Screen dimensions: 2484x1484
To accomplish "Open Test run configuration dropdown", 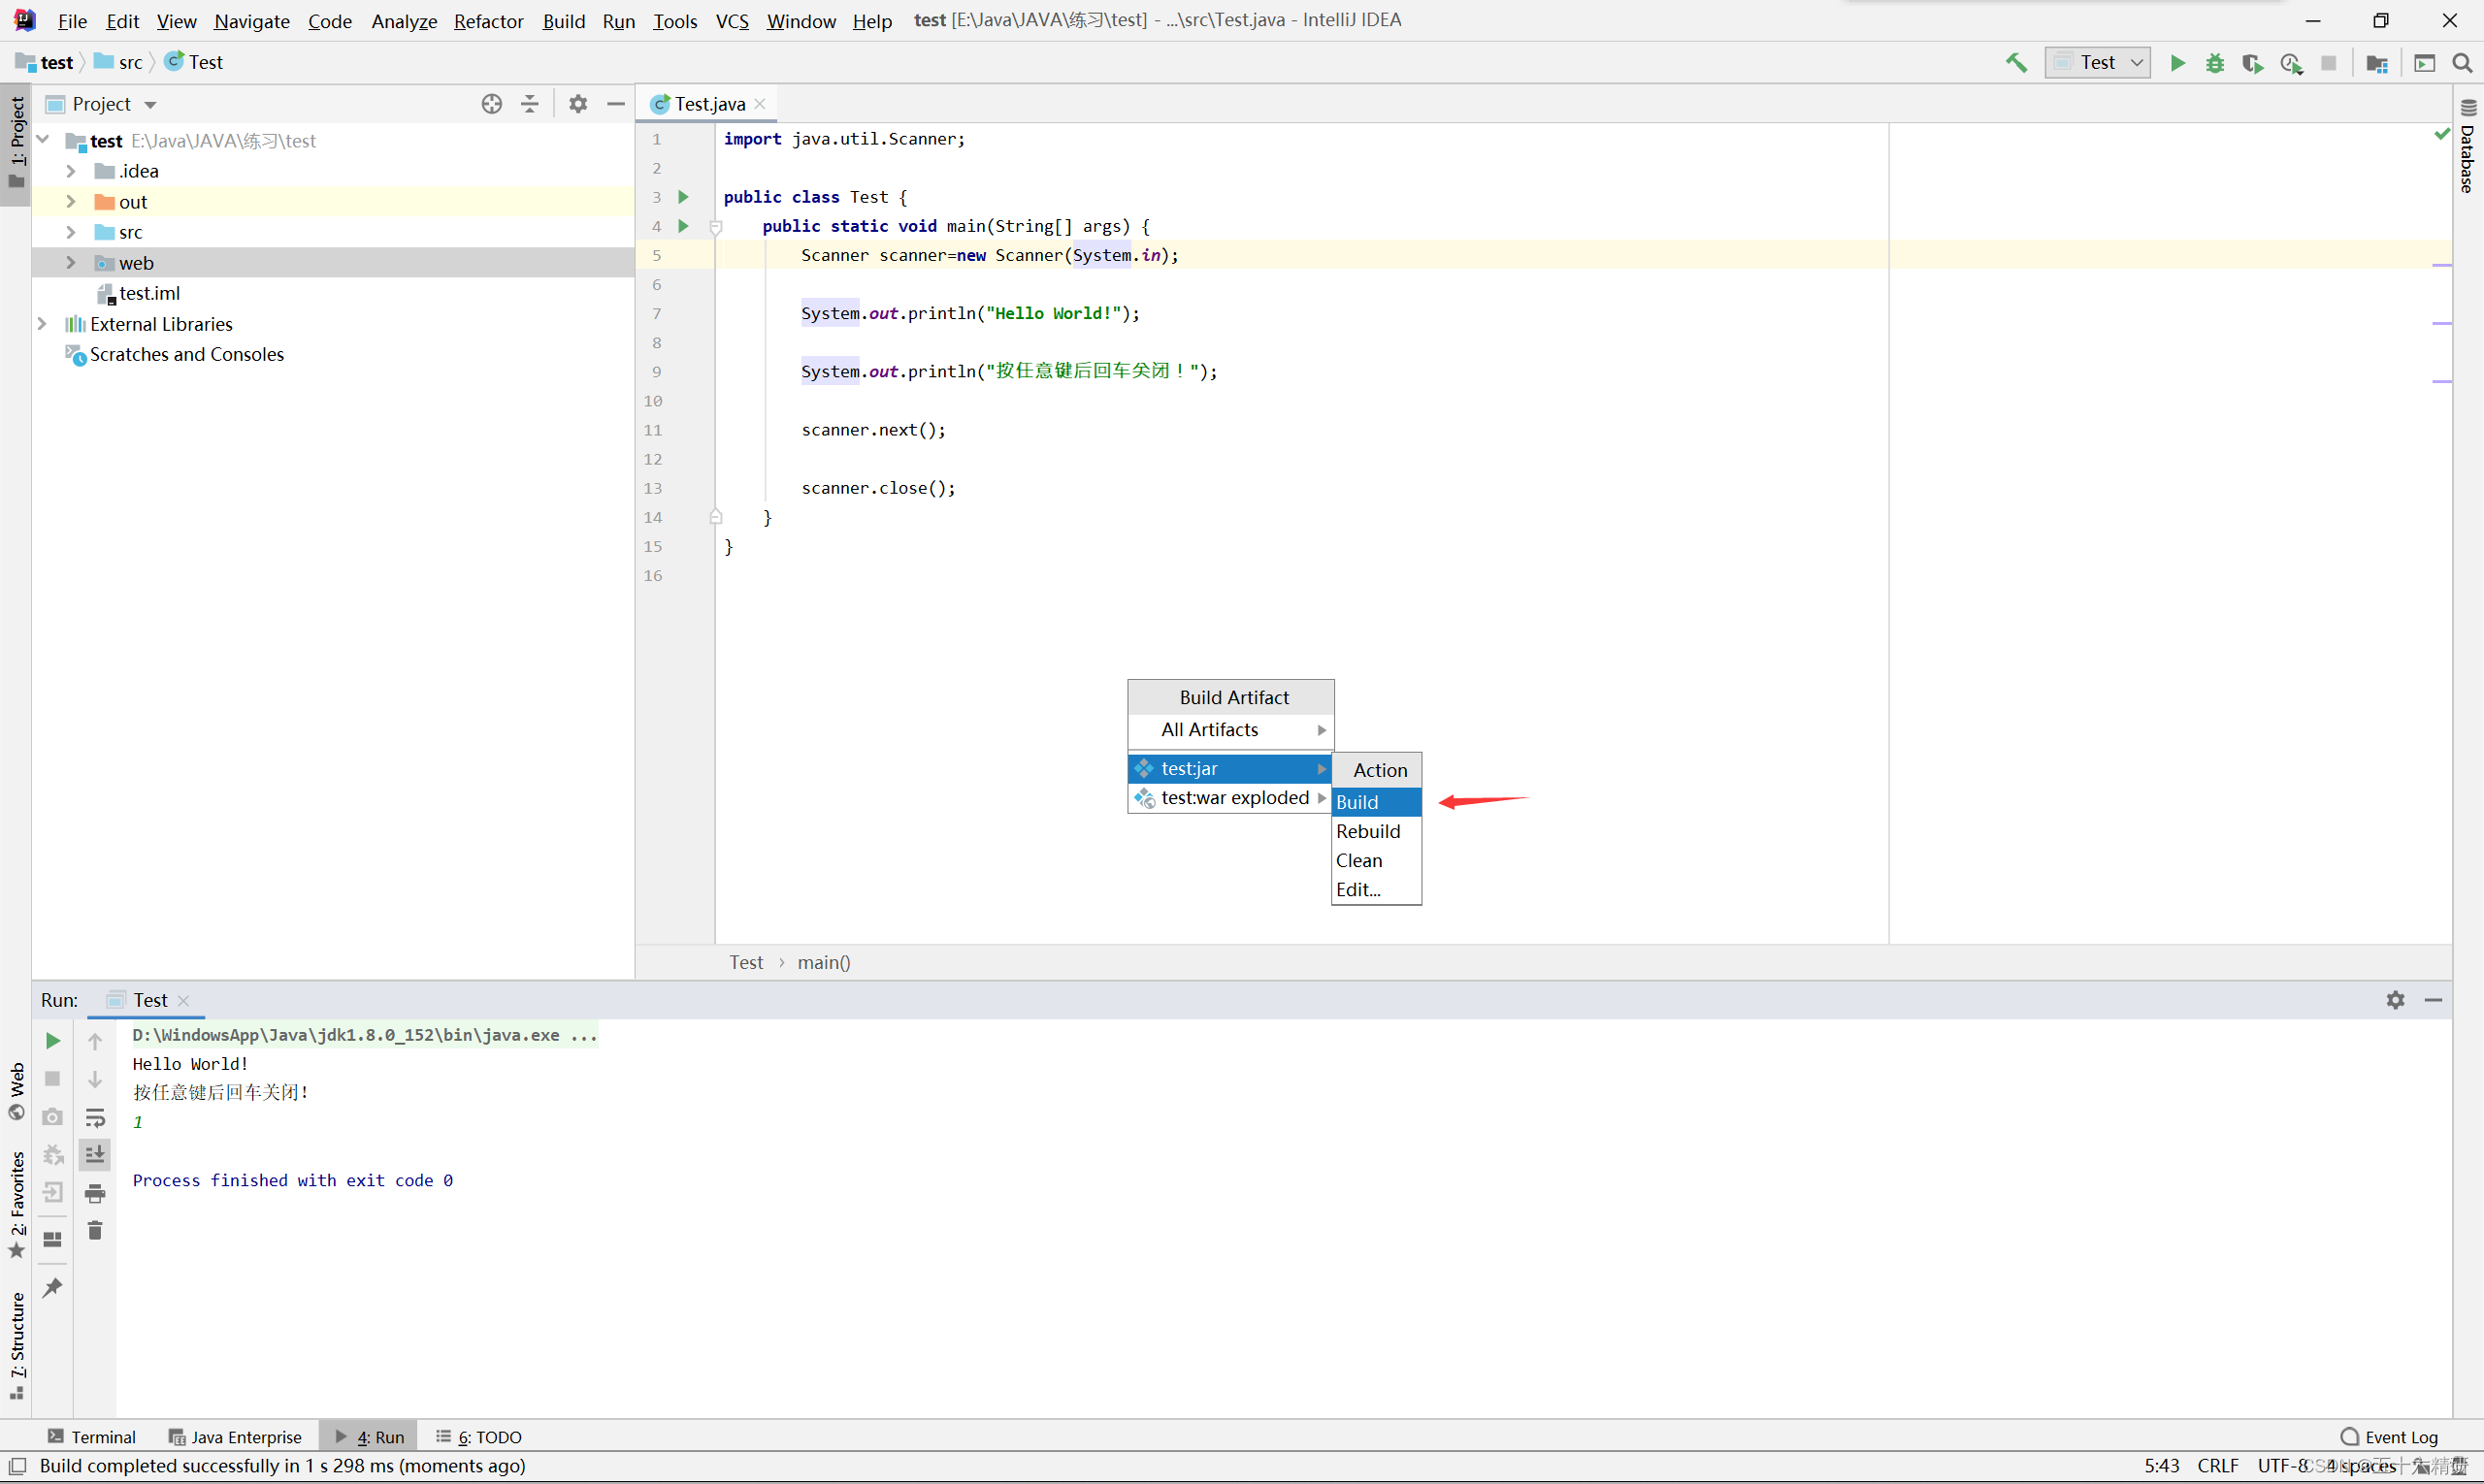I will pyautogui.click(x=2097, y=62).
